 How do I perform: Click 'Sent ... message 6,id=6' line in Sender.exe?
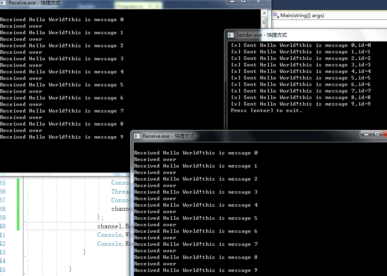[x=301, y=84]
